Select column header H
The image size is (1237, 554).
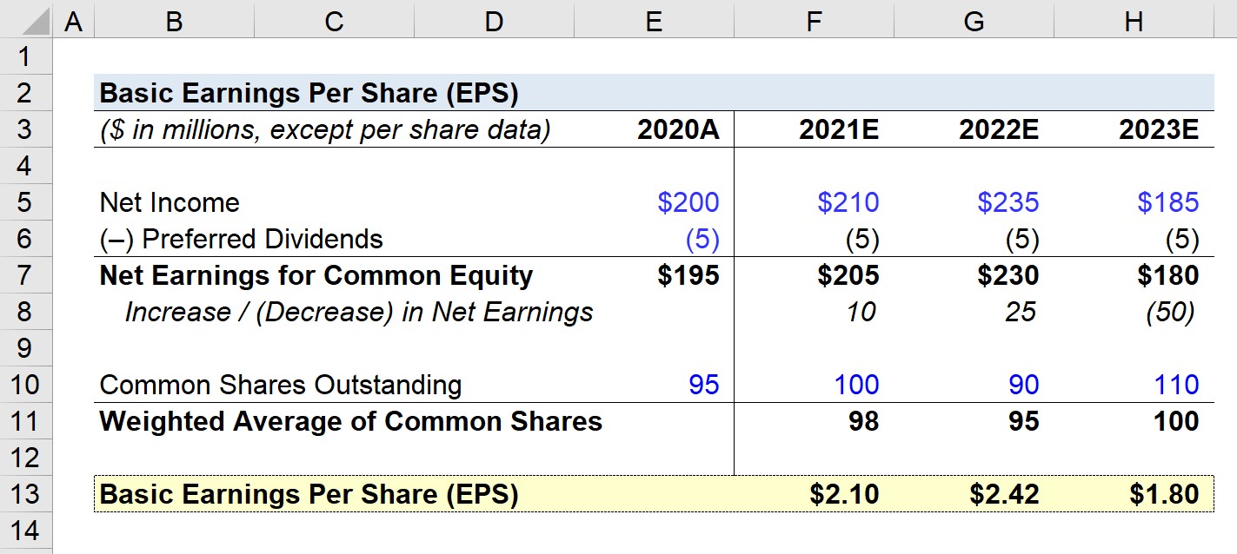(x=1134, y=21)
